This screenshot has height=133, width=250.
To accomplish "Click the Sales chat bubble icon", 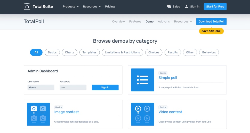I will [169, 7].
